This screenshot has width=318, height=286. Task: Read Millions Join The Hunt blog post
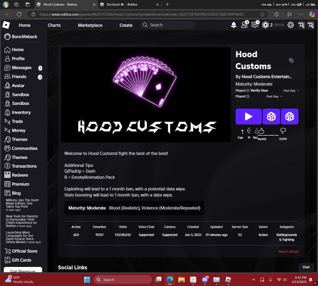(x=23, y=205)
